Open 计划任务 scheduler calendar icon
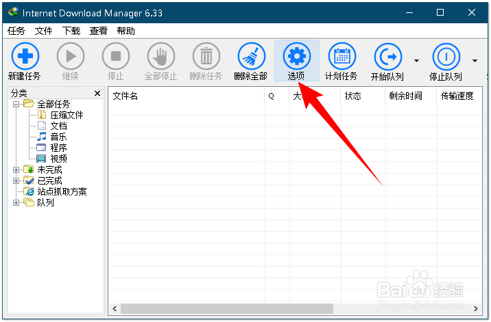The image size is (491, 322). pyautogui.click(x=342, y=56)
